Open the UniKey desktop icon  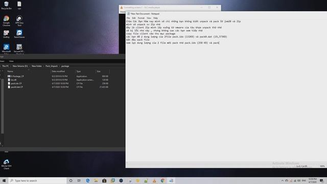tap(6, 34)
